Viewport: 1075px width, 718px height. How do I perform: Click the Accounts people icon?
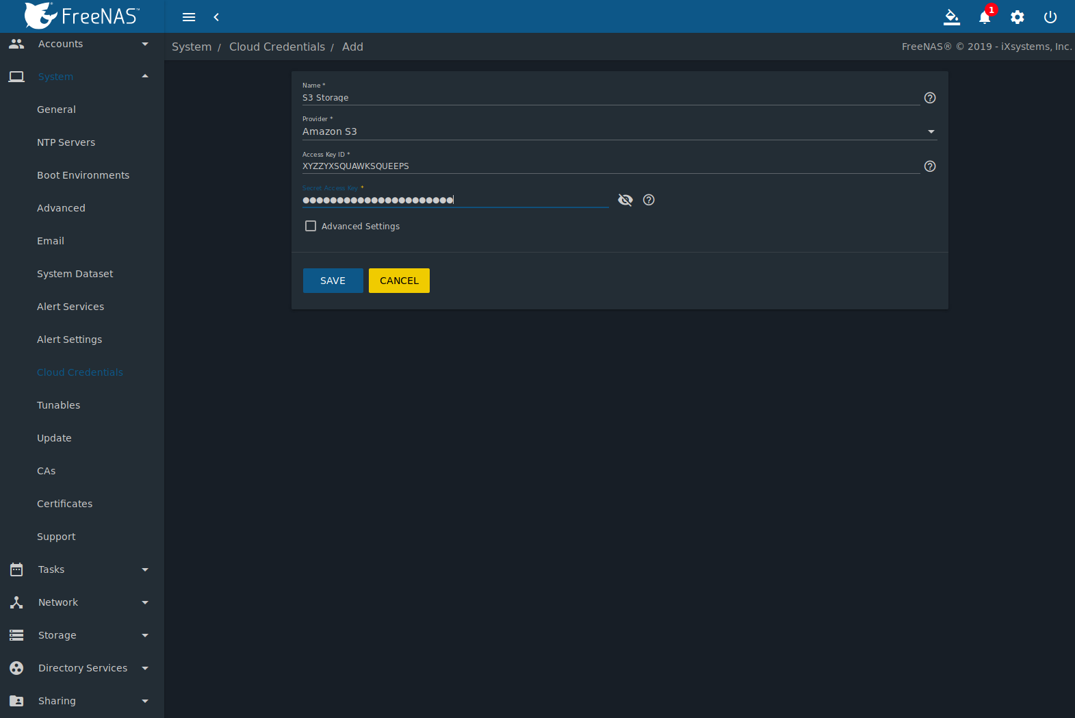[16, 44]
